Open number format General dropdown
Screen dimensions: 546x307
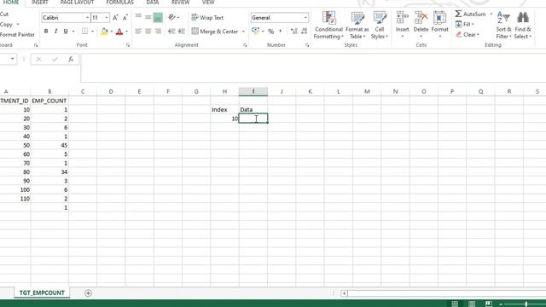point(305,17)
